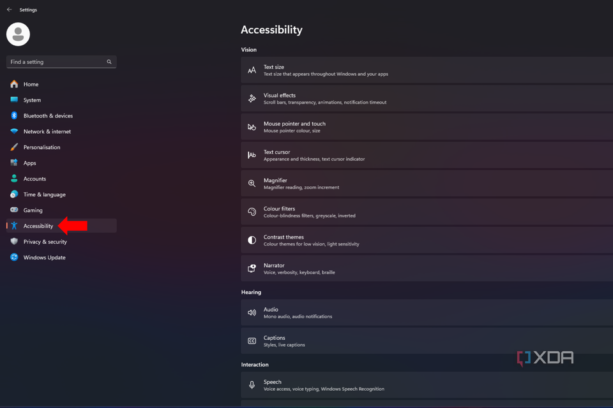Click the Text cursor icon
Image resolution: width=613 pixels, height=408 pixels.
pyautogui.click(x=251, y=155)
